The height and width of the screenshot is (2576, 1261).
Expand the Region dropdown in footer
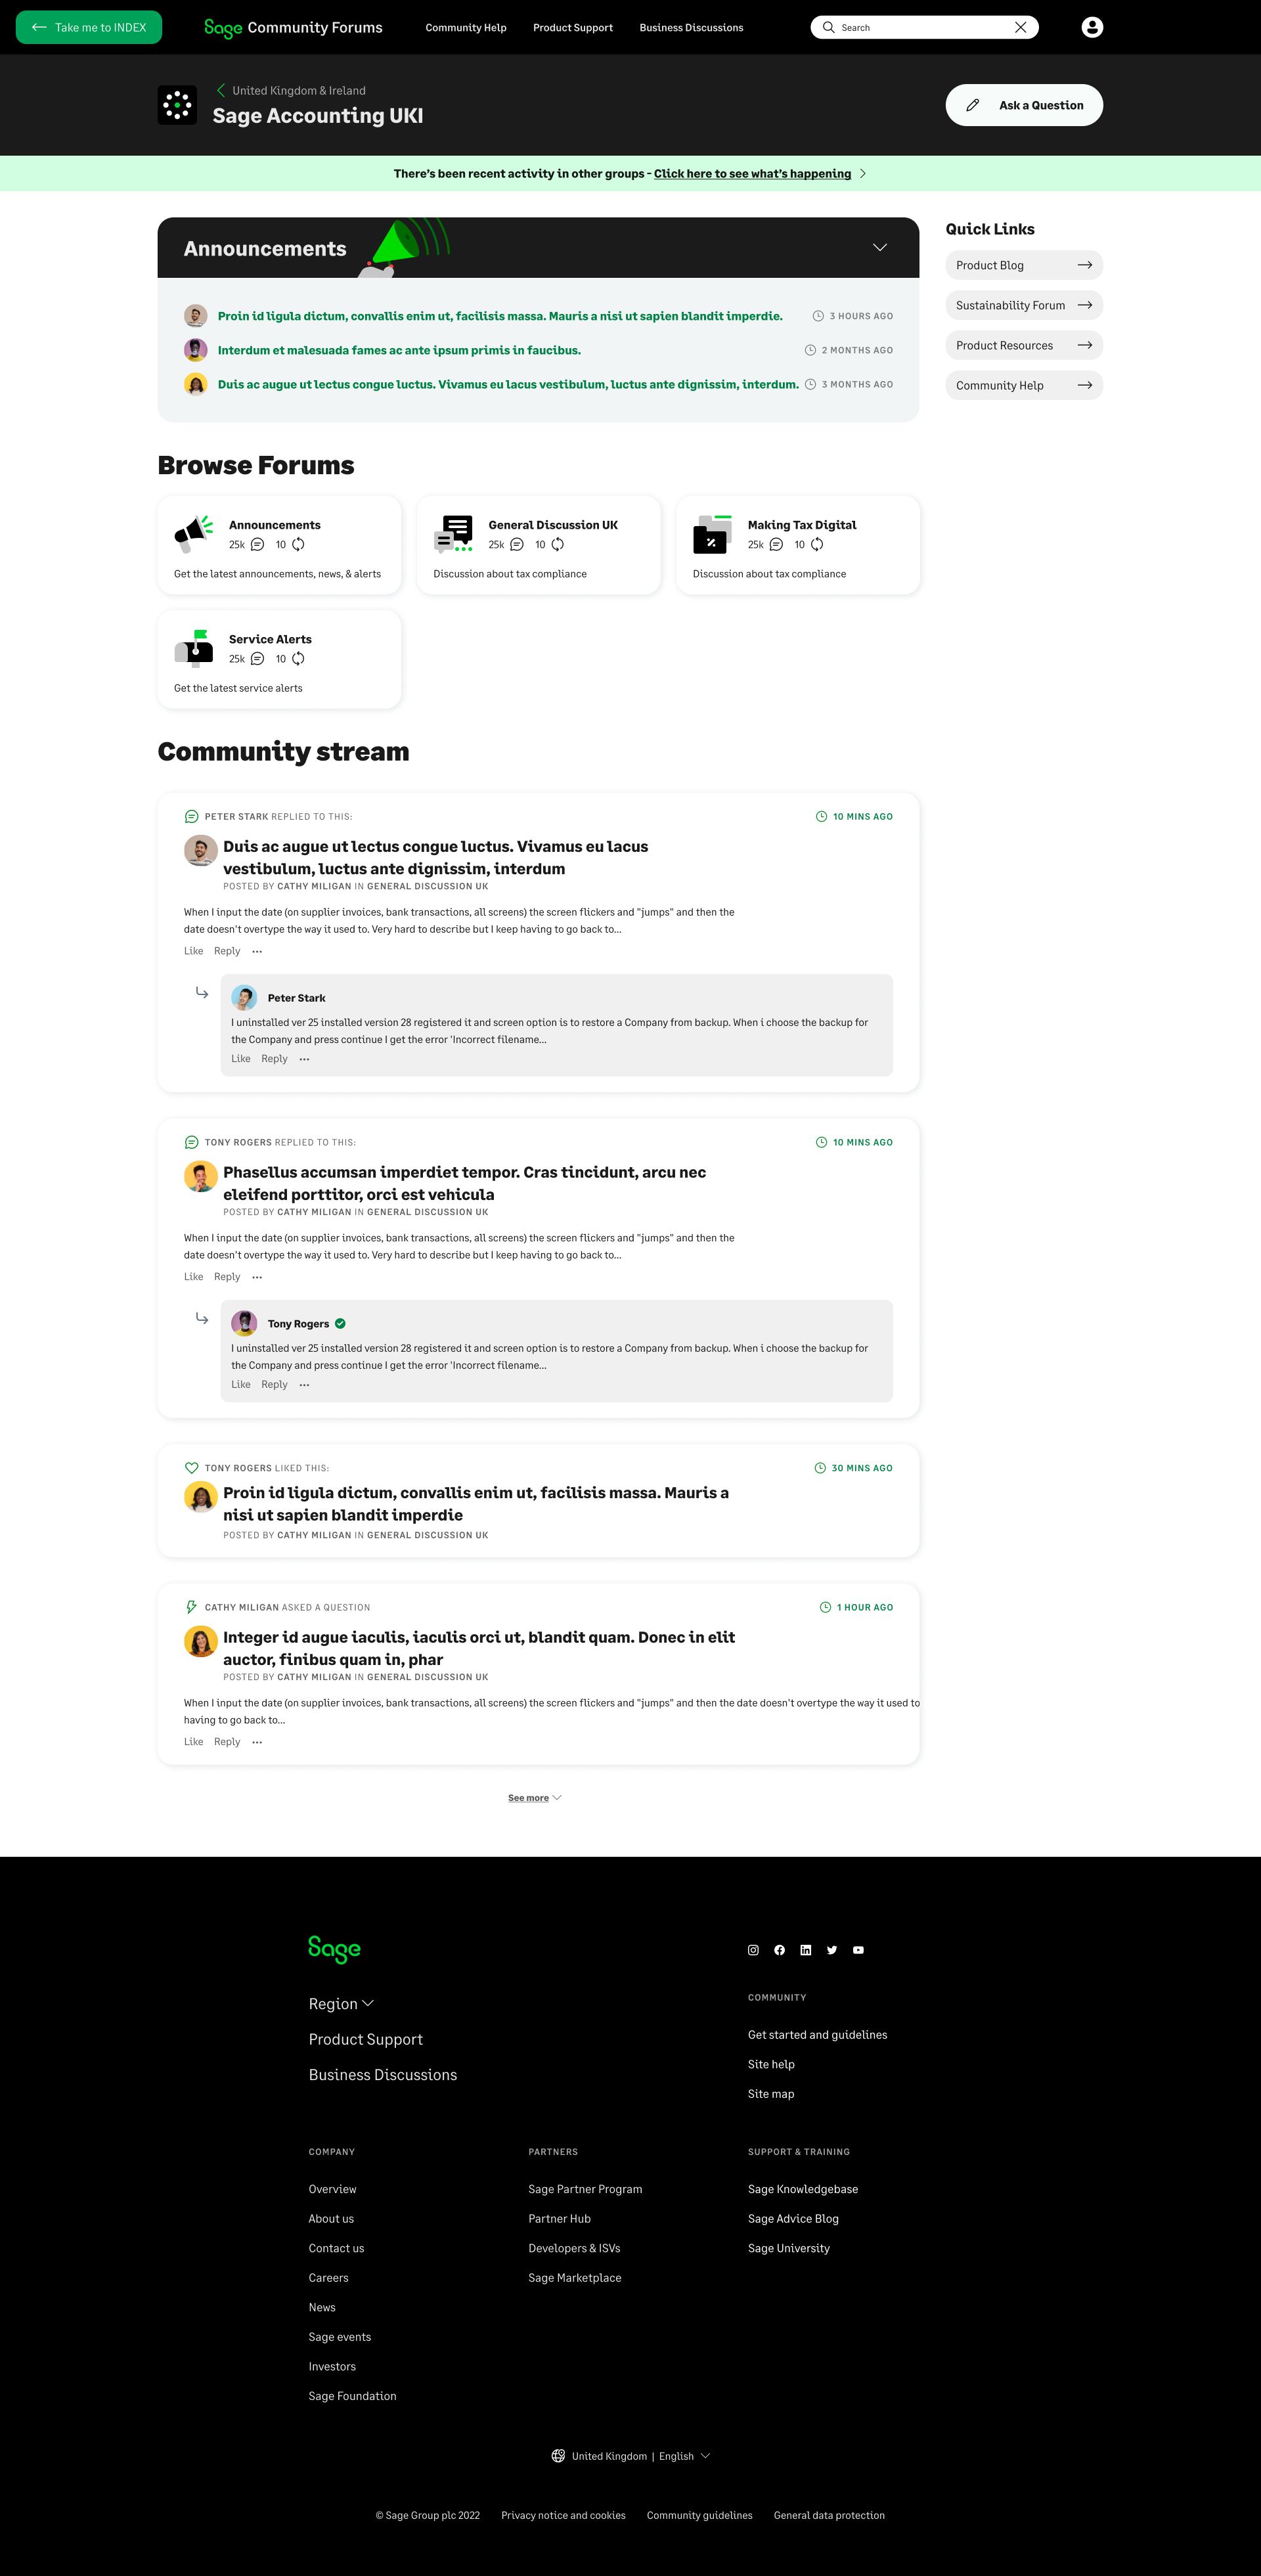pyautogui.click(x=341, y=2003)
